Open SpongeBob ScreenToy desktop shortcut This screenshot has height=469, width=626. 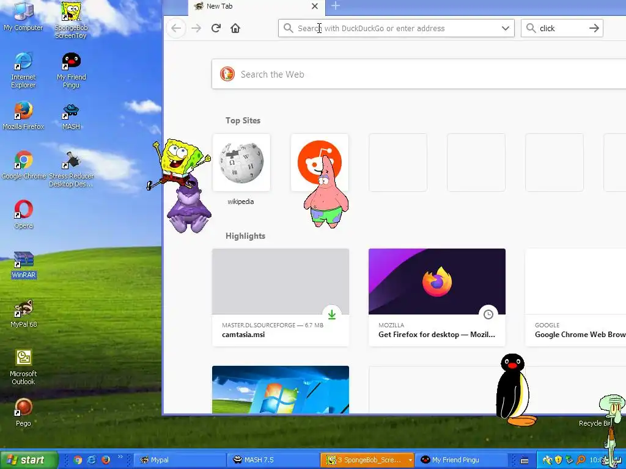[x=71, y=20]
